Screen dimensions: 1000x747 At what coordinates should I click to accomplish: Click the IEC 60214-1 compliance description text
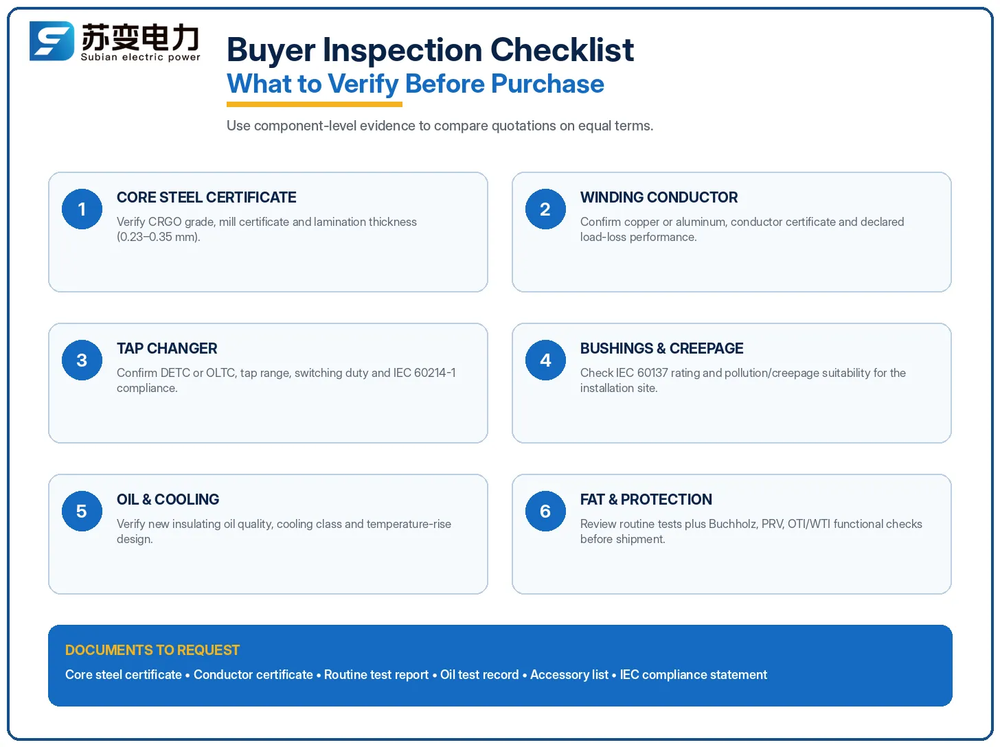click(x=286, y=380)
